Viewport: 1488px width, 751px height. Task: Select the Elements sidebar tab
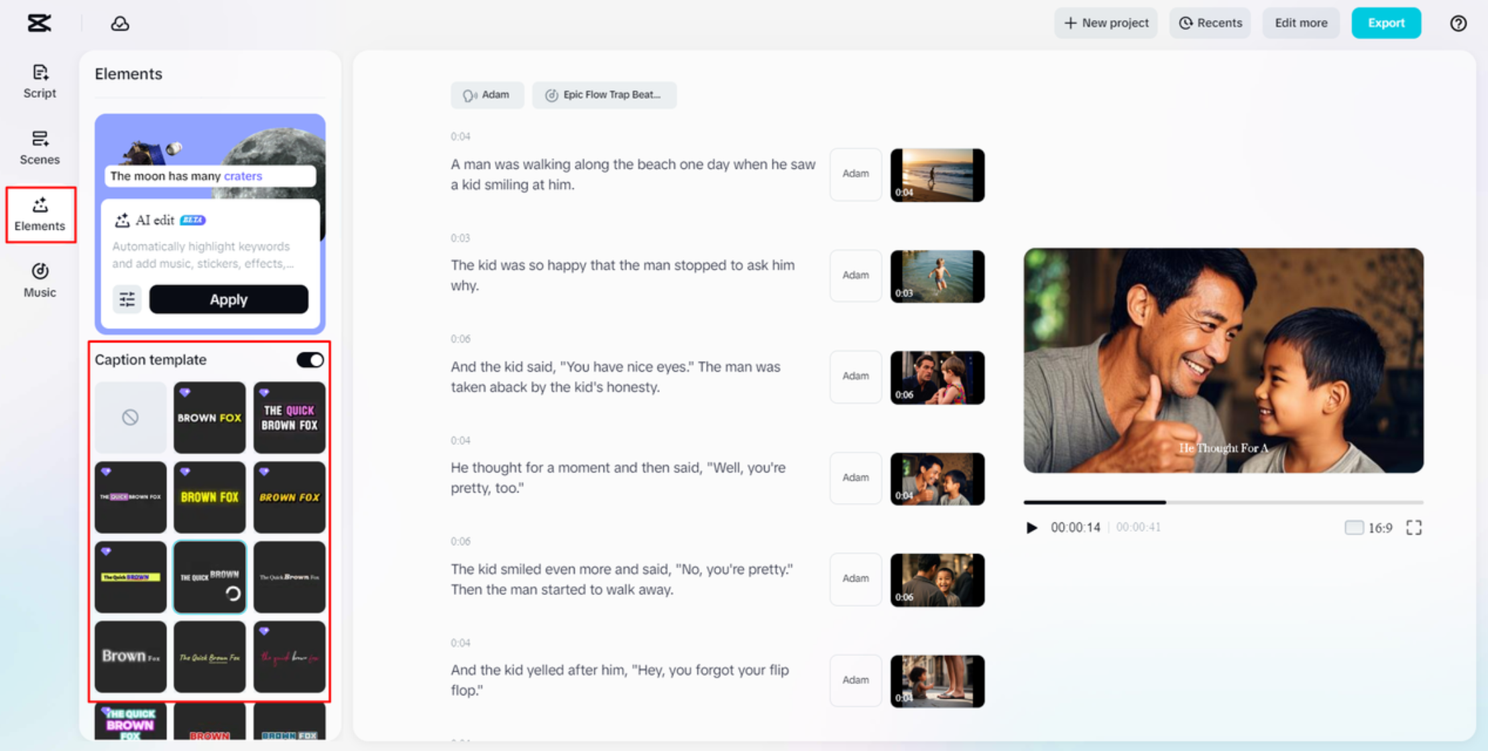pyautogui.click(x=40, y=214)
